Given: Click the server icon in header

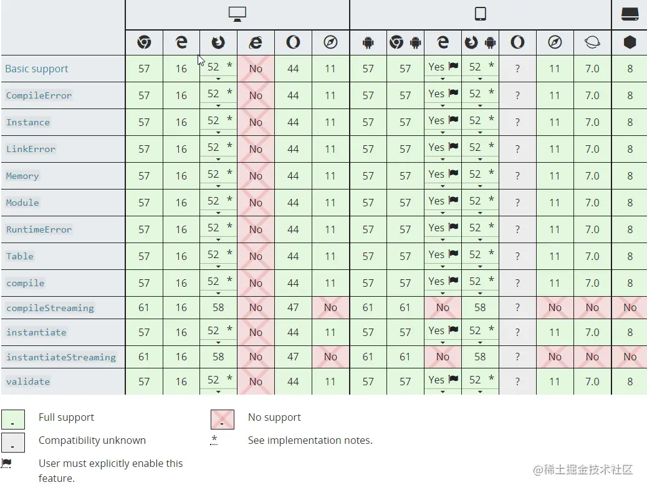Looking at the screenshot, I should (630, 14).
